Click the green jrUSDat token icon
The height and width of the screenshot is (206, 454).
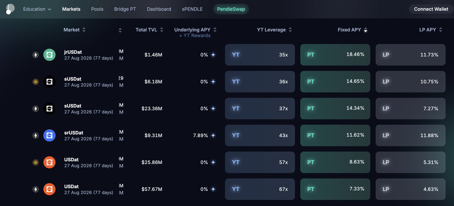[x=50, y=55]
